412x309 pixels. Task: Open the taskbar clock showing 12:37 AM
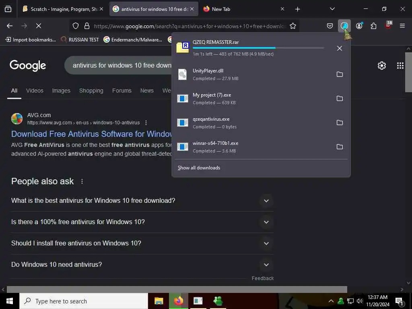pyautogui.click(x=377, y=301)
